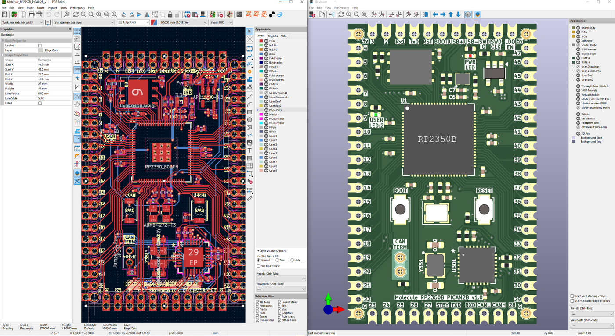
Task: Switch to the Nets tab
Action: pyautogui.click(x=283, y=36)
